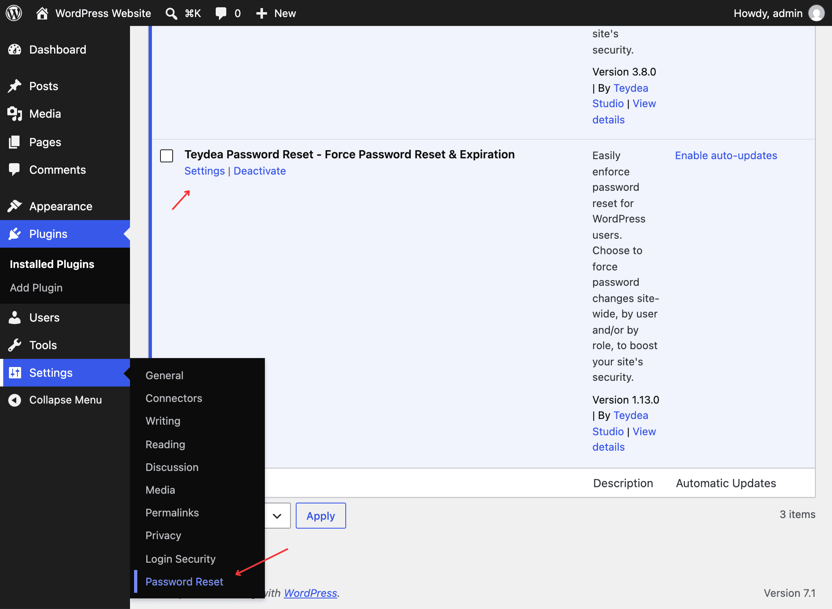Click the Appearance paintbrush icon
The image size is (832, 609).
[x=15, y=206]
